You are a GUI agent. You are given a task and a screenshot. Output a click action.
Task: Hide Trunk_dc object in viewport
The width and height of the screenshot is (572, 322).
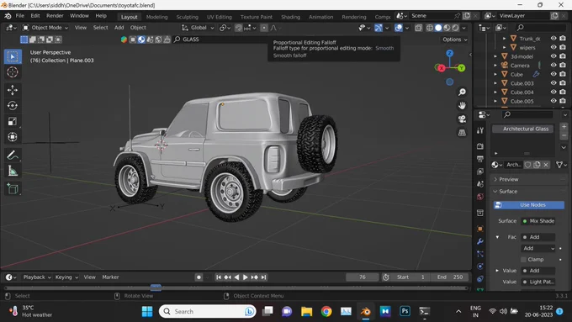(x=553, y=39)
